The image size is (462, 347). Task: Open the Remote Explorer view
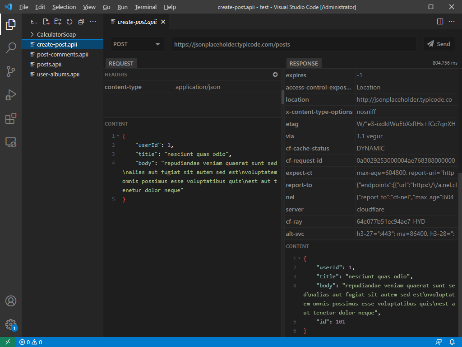click(x=11, y=142)
